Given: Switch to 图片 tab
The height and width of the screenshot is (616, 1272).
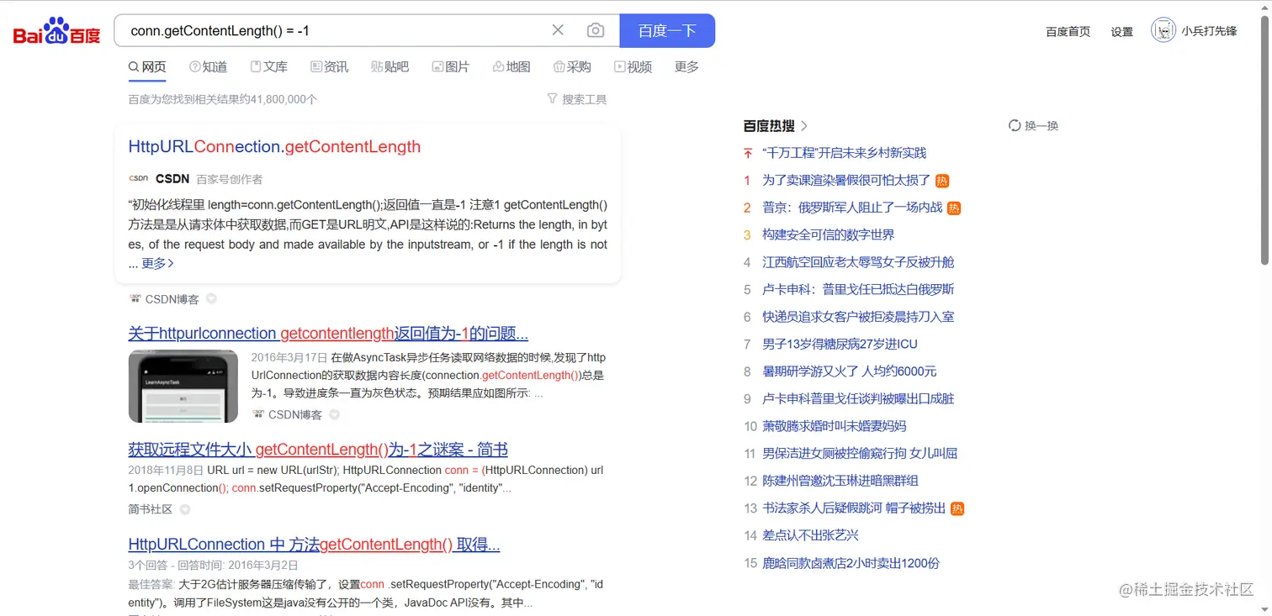Looking at the screenshot, I should point(451,67).
